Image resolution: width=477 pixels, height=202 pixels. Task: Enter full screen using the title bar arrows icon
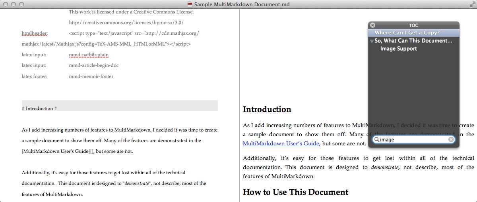point(472,4)
